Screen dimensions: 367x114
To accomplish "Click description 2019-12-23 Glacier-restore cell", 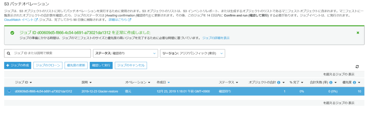I will pos(100,91).
